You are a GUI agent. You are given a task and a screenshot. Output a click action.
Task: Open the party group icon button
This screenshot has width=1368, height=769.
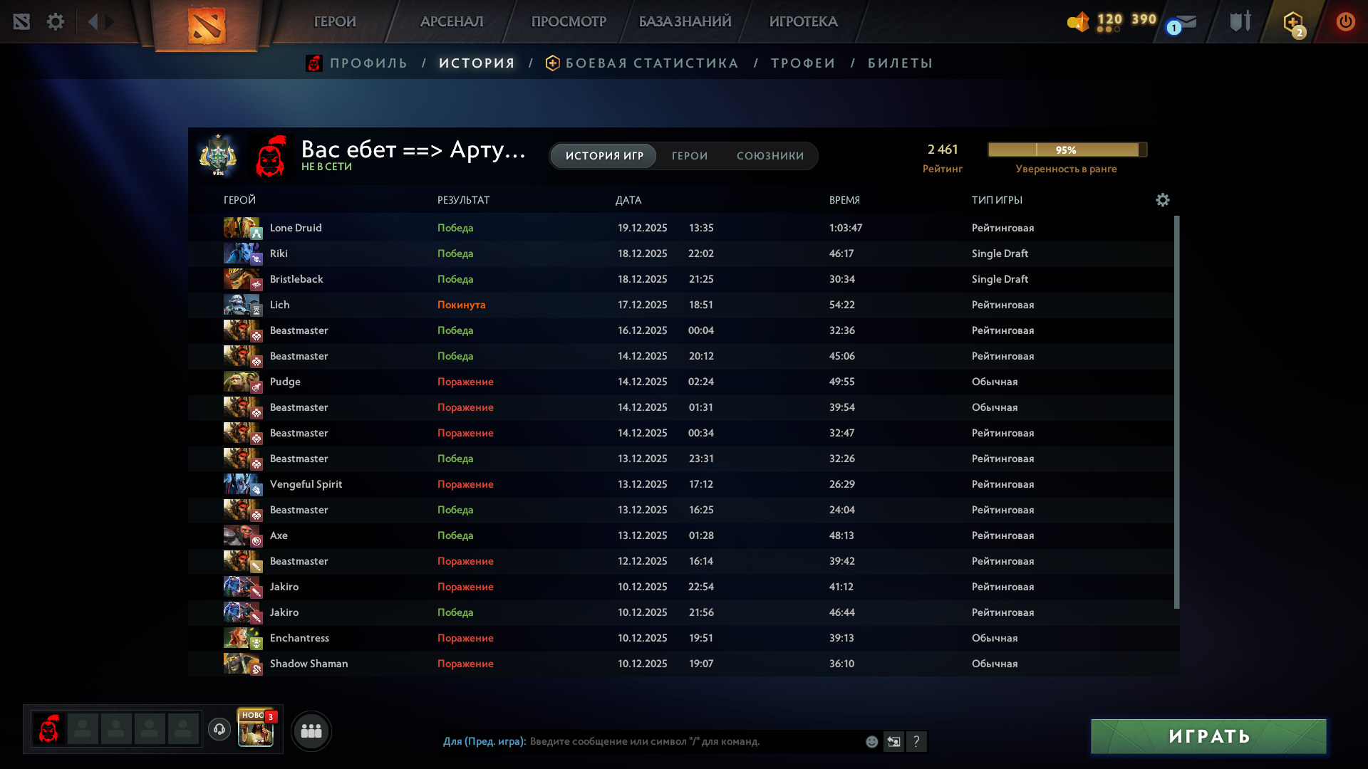(311, 731)
